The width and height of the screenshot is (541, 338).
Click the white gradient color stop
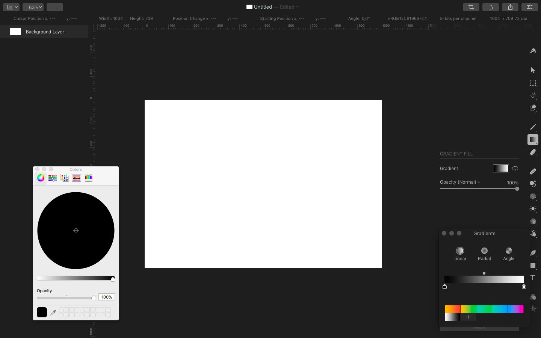524,287
